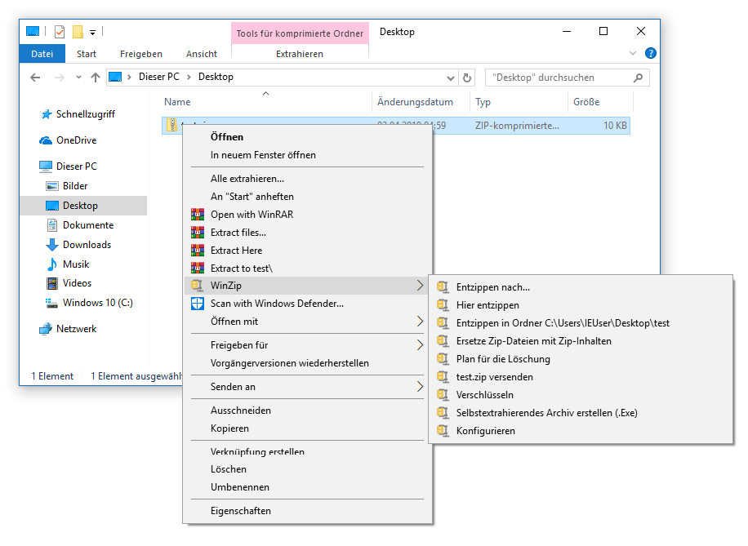Viewport: 748px width, 546px height.
Task: Click icon next to Entzippen nach...
Action: pyautogui.click(x=443, y=287)
